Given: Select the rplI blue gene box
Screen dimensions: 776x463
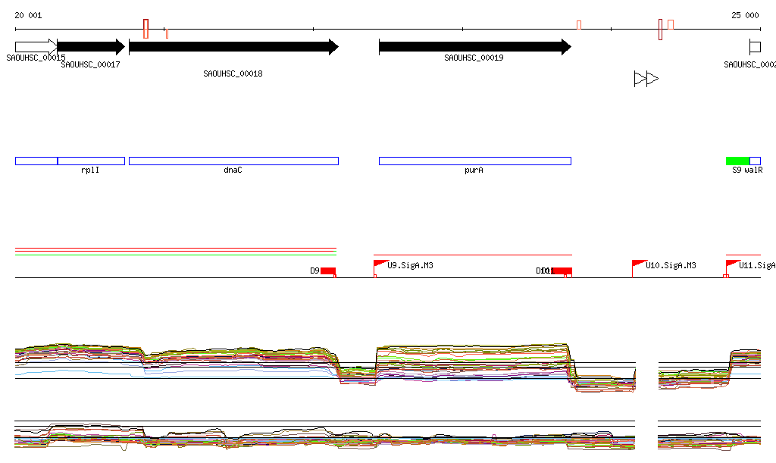Looking at the screenshot, I should point(91,161).
